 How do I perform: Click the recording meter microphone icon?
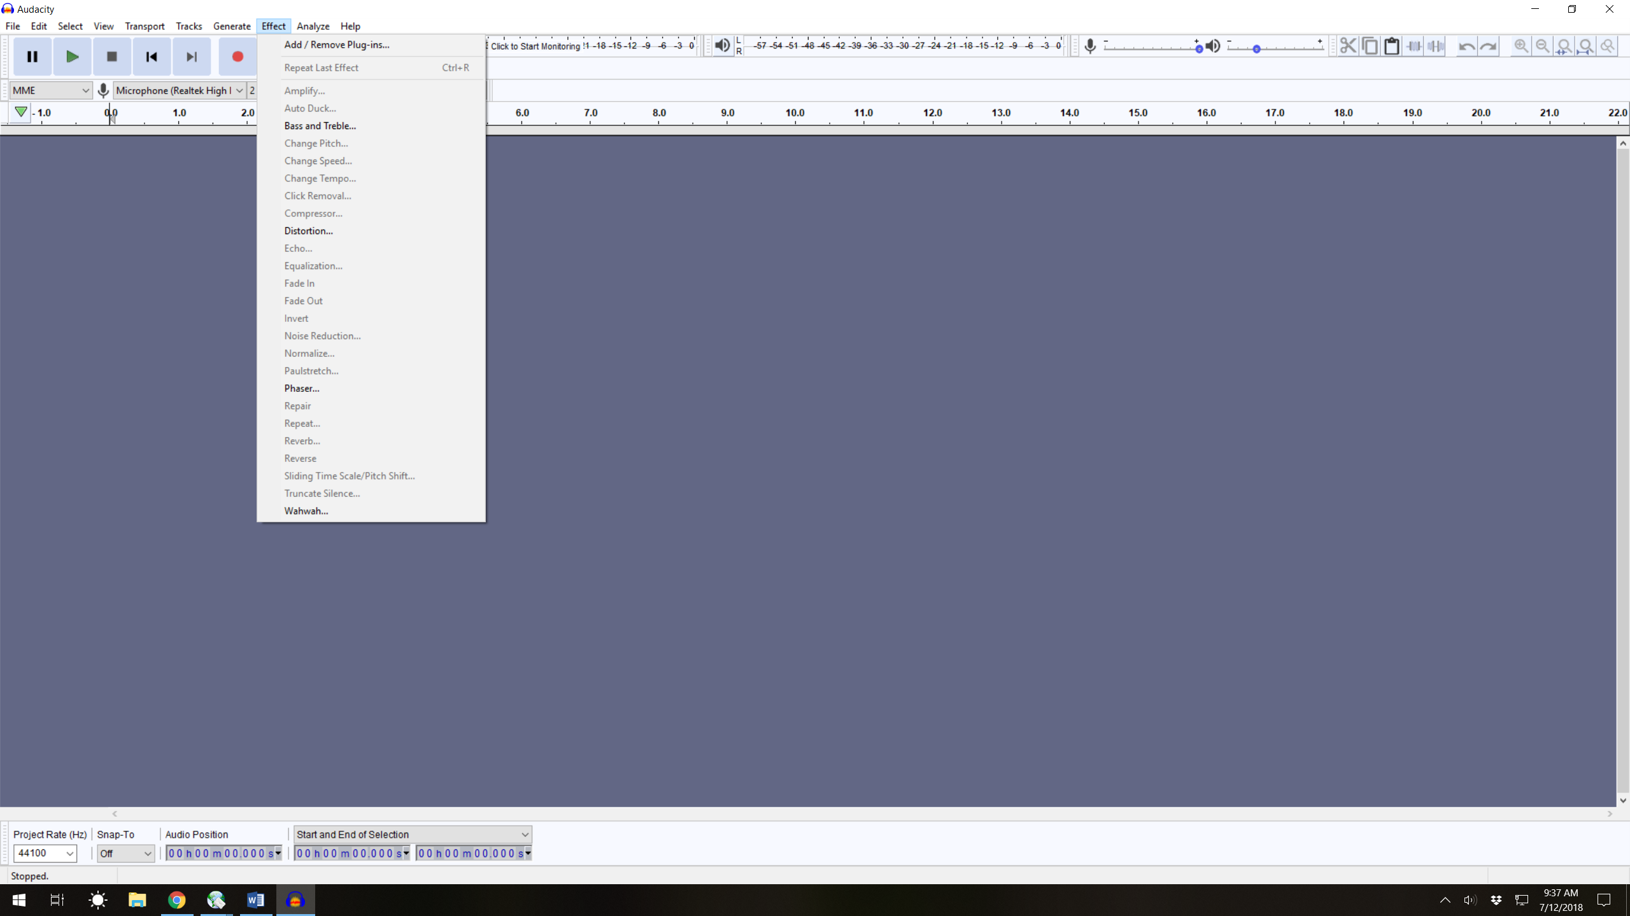pos(1089,45)
